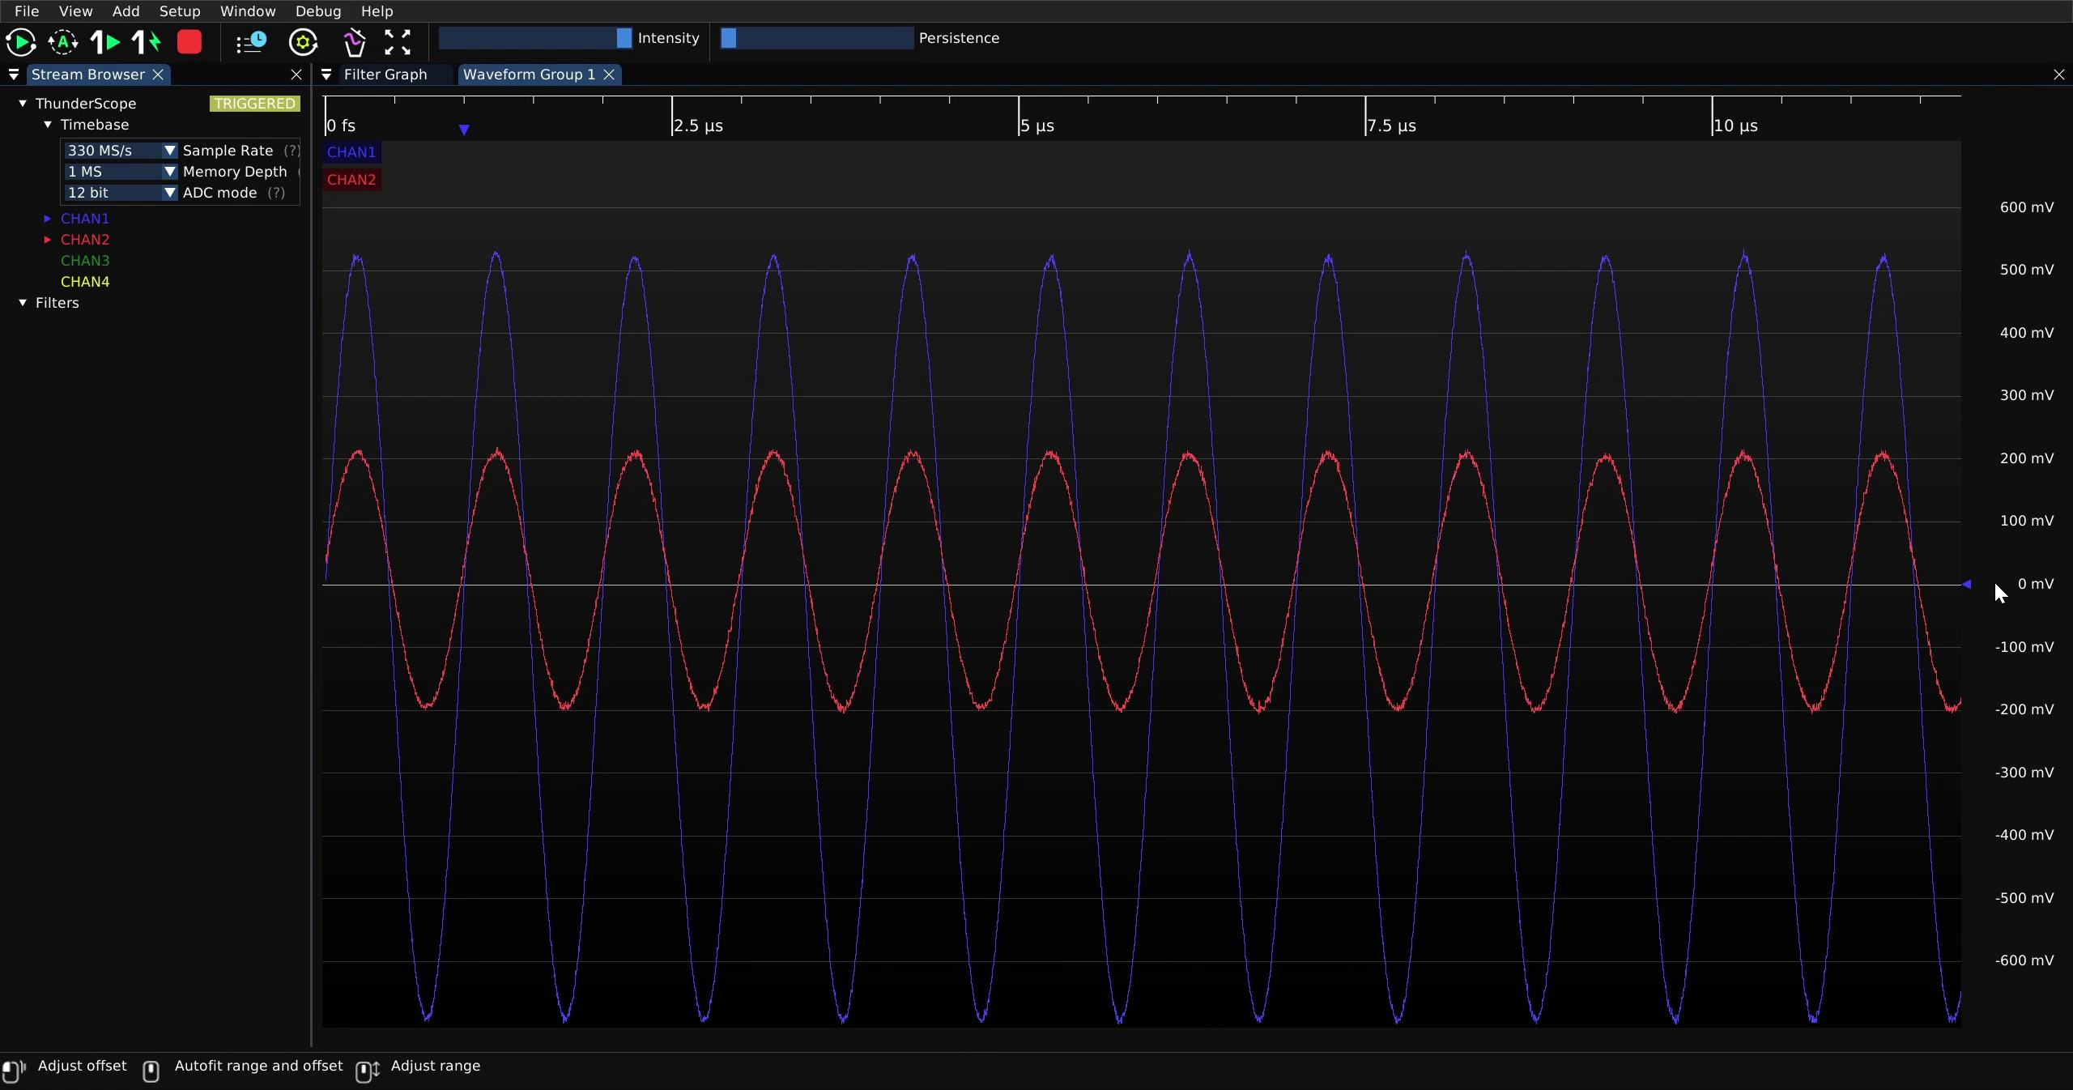Clear waveform sweeps trash icon

[355, 42]
